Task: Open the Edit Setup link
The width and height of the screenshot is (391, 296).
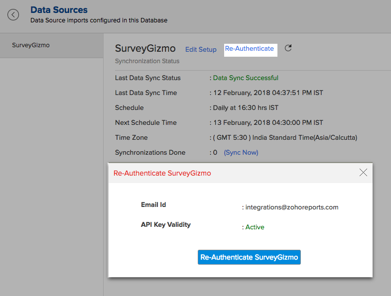Action: click(201, 49)
